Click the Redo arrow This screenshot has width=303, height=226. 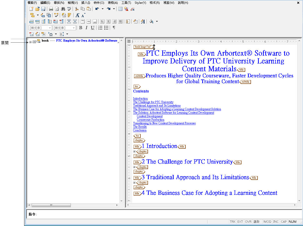click(109, 9)
